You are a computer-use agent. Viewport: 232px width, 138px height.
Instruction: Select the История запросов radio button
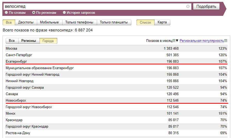[64, 13]
